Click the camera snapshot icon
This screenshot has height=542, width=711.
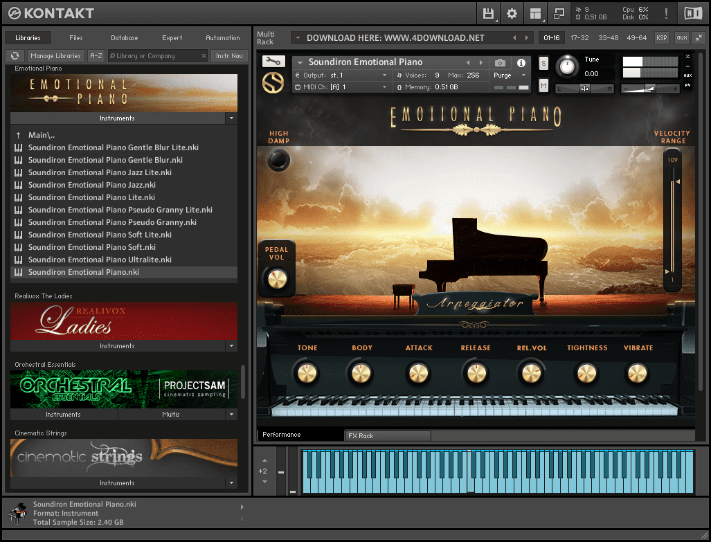coord(500,62)
